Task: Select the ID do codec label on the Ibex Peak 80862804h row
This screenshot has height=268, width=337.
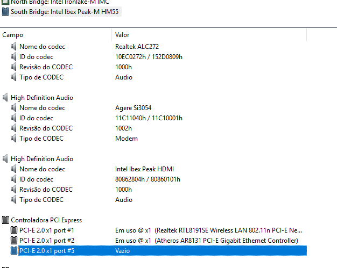Action: [36, 179]
